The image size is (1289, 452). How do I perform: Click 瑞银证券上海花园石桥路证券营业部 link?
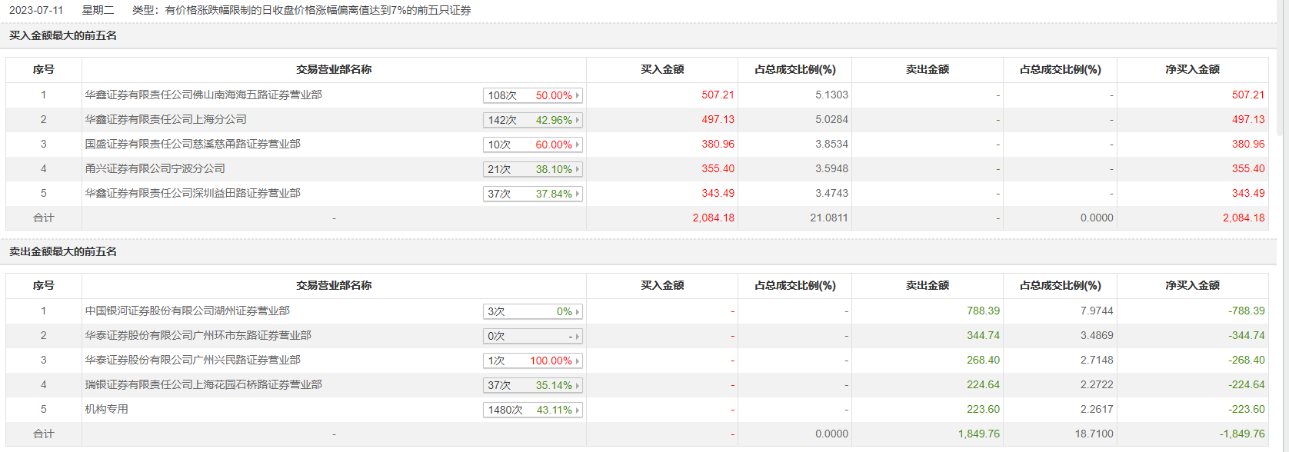(203, 384)
